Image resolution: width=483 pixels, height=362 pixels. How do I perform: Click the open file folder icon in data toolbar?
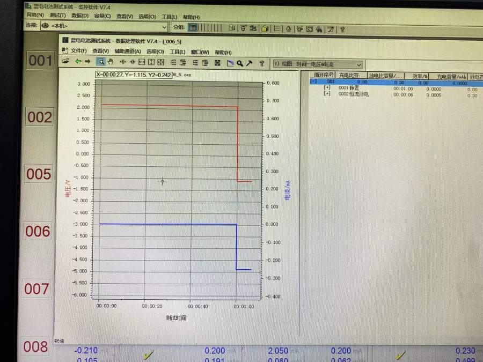[65, 61]
